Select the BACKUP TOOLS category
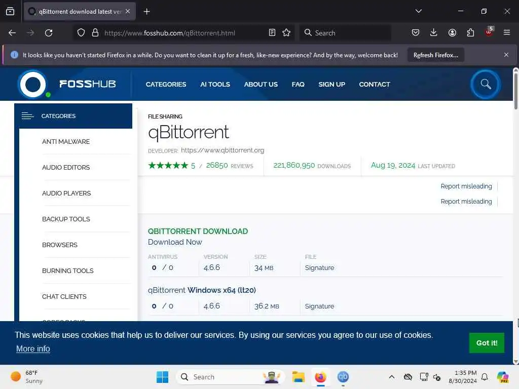519x389 pixels. 66,219
